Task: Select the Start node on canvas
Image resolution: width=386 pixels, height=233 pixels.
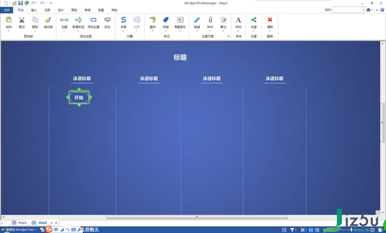Action: (x=79, y=97)
